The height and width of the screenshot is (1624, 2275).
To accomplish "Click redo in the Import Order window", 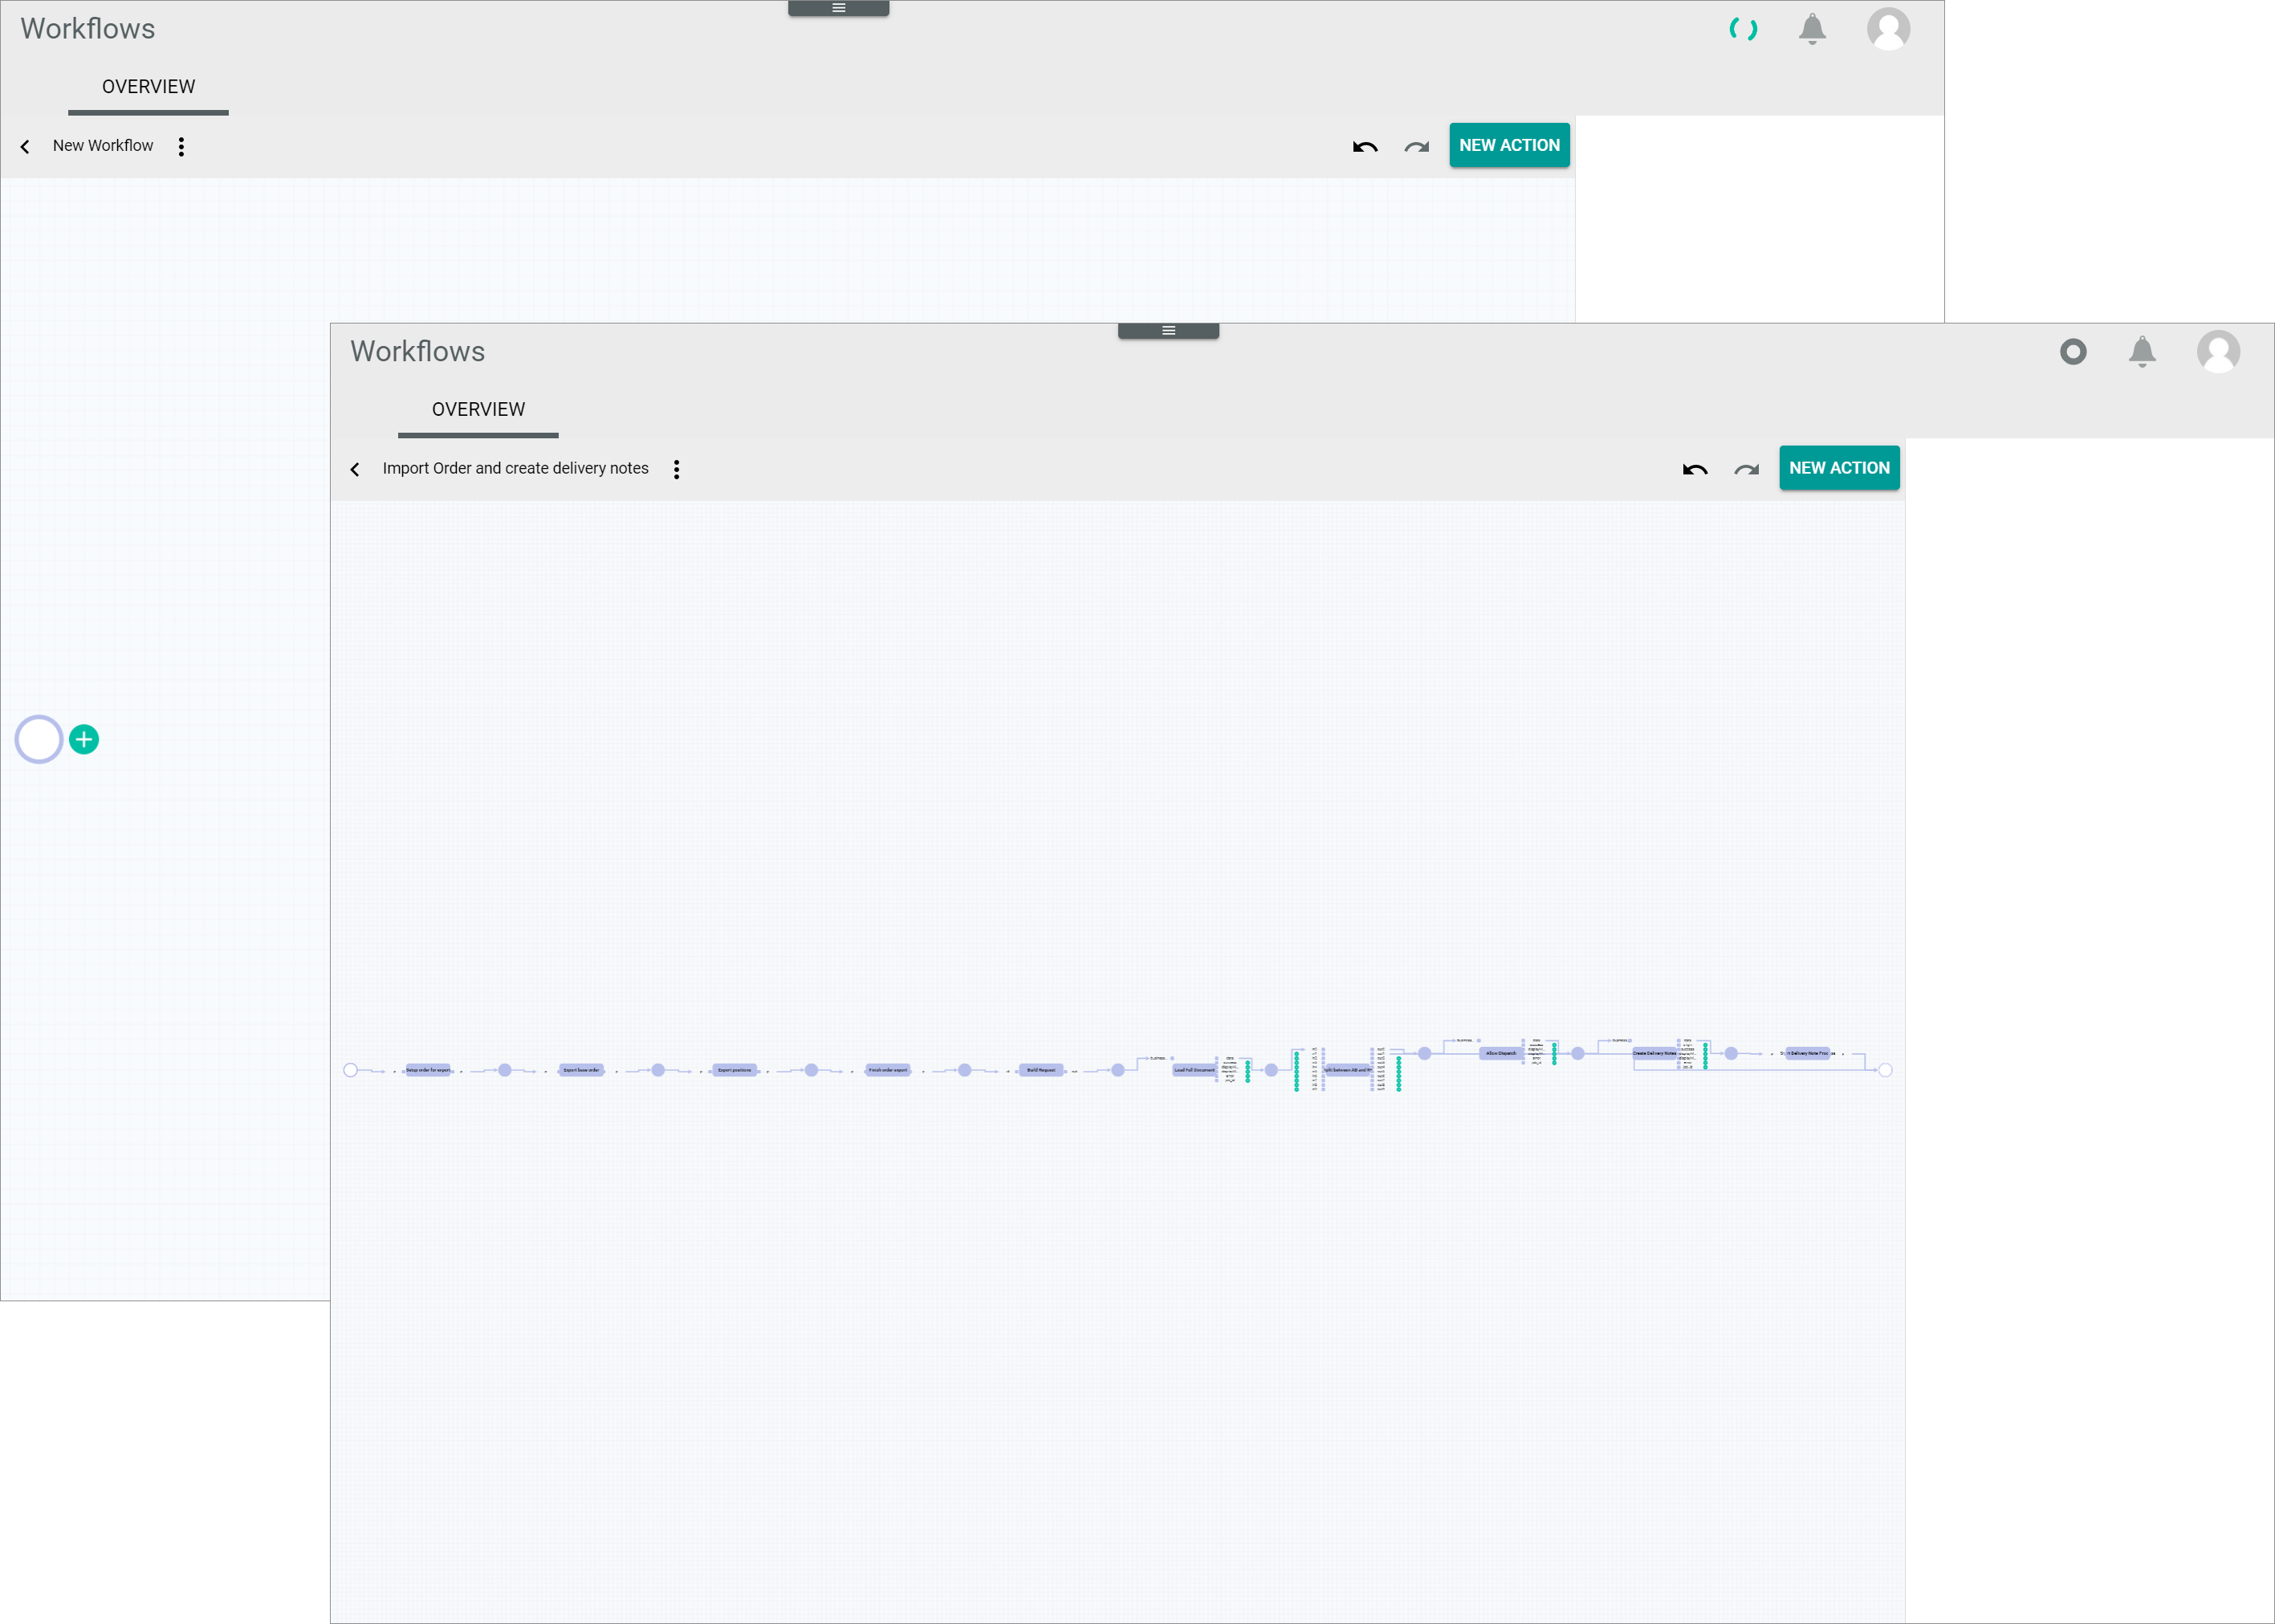I will pos(1746,470).
